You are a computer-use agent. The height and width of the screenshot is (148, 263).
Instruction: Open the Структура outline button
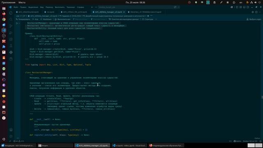[148, 19]
